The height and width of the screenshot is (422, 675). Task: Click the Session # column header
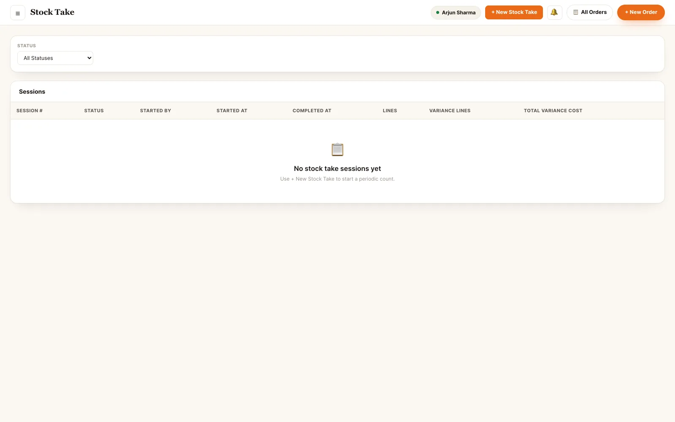(30, 111)
